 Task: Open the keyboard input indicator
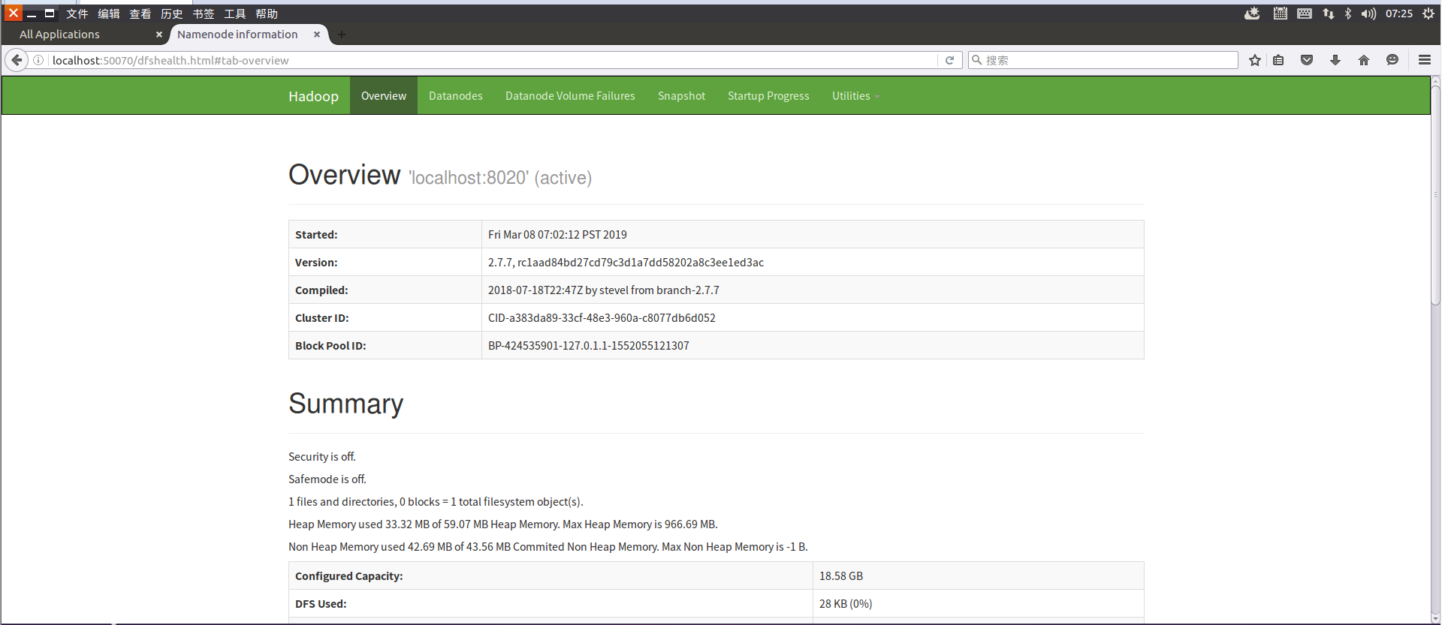click(x=1305, y=14)
